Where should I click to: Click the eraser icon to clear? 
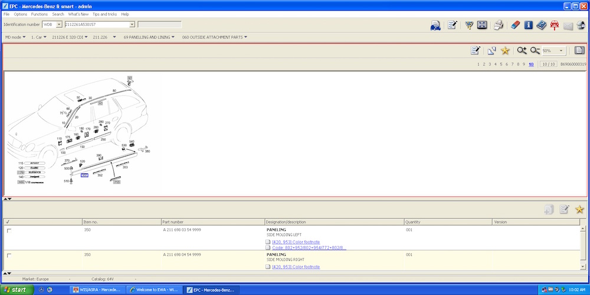(515, 25)
